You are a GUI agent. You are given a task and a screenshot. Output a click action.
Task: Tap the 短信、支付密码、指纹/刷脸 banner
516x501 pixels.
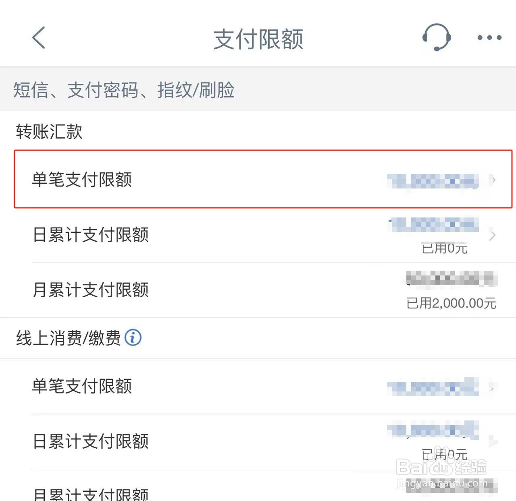(124, 90)
